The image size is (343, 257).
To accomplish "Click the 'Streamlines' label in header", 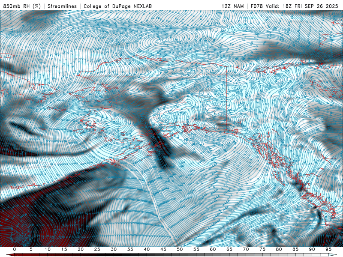I will pyautogui.click(x=62, y=6).
